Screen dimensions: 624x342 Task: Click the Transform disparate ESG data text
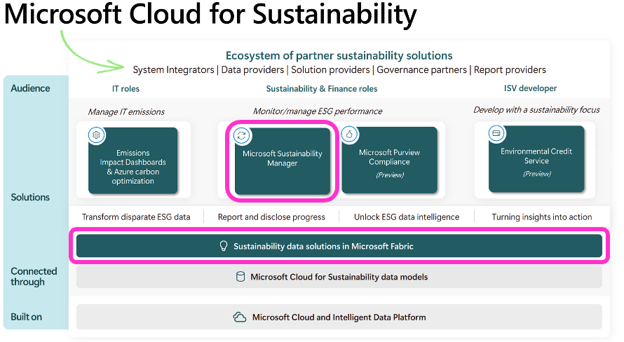point(136,217)
